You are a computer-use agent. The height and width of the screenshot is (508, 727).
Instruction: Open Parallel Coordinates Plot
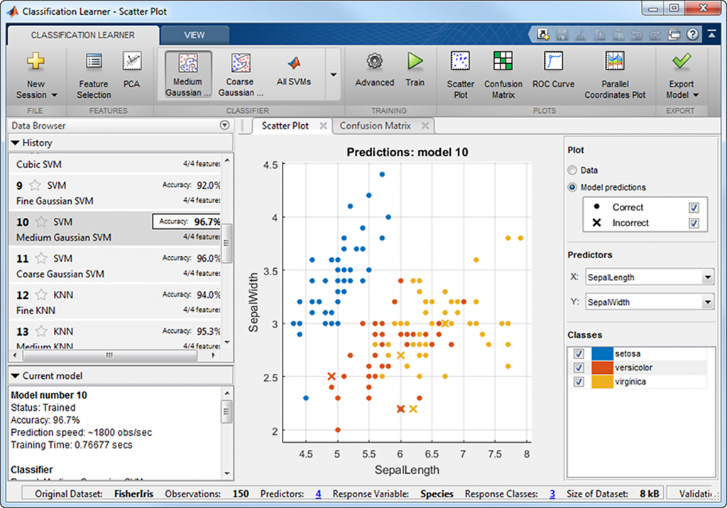(615, 62)
